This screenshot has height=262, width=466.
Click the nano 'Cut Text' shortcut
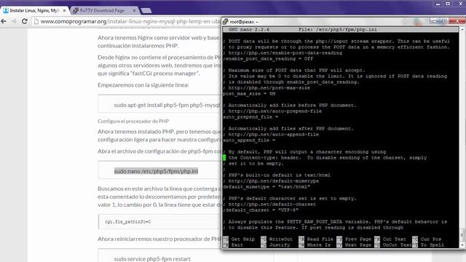point(390,239)
